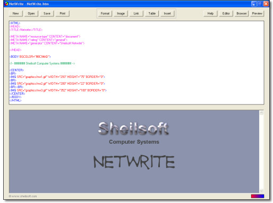Open Help
This screenshot has height=203, width=273.
(210, 13)
